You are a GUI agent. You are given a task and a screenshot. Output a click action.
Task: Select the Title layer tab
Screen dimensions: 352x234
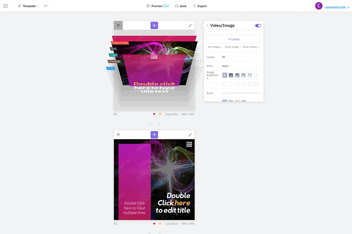111,68
